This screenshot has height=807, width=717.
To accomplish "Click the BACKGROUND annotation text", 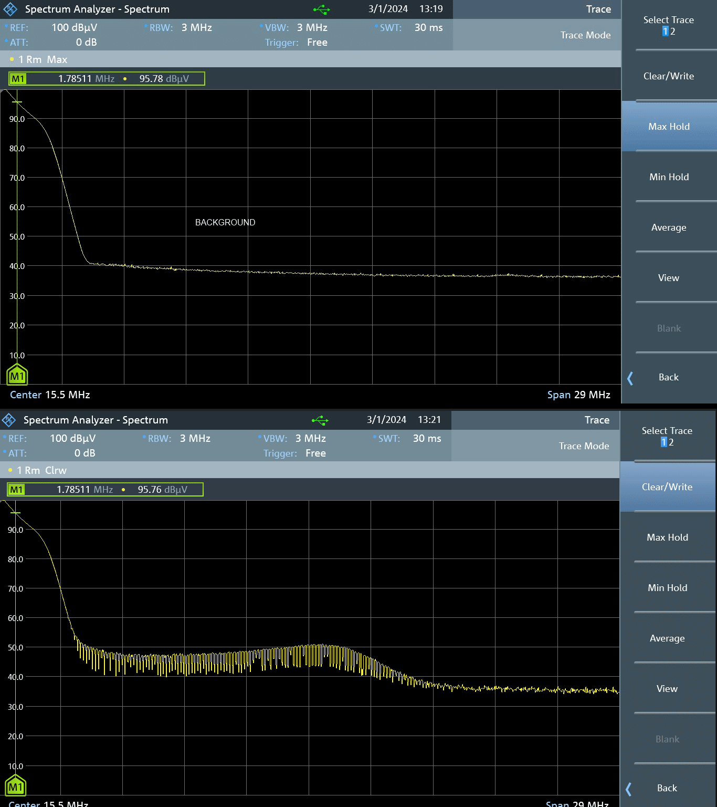I will (x=225, y=223).
